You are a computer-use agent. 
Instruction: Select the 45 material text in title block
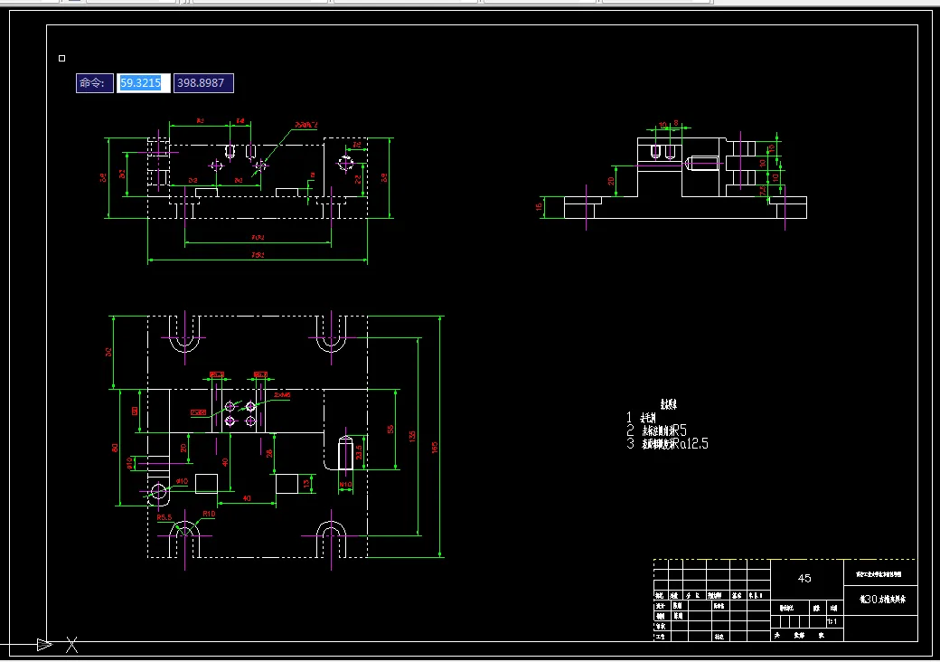(x=804, y=578)
